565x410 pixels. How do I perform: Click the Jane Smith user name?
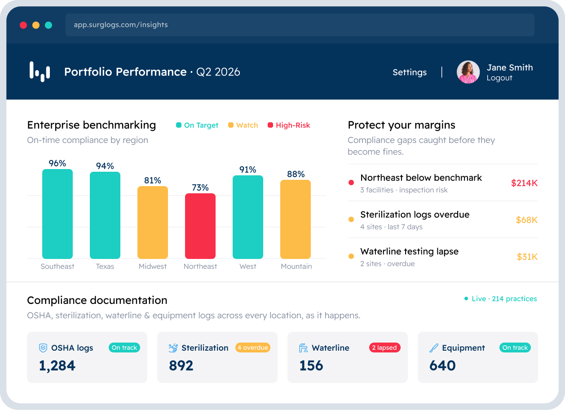510,67
